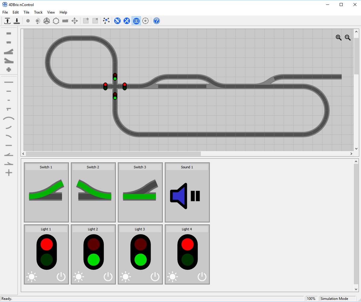
Task: Open the Edit menu
Action: coord(16,12)
